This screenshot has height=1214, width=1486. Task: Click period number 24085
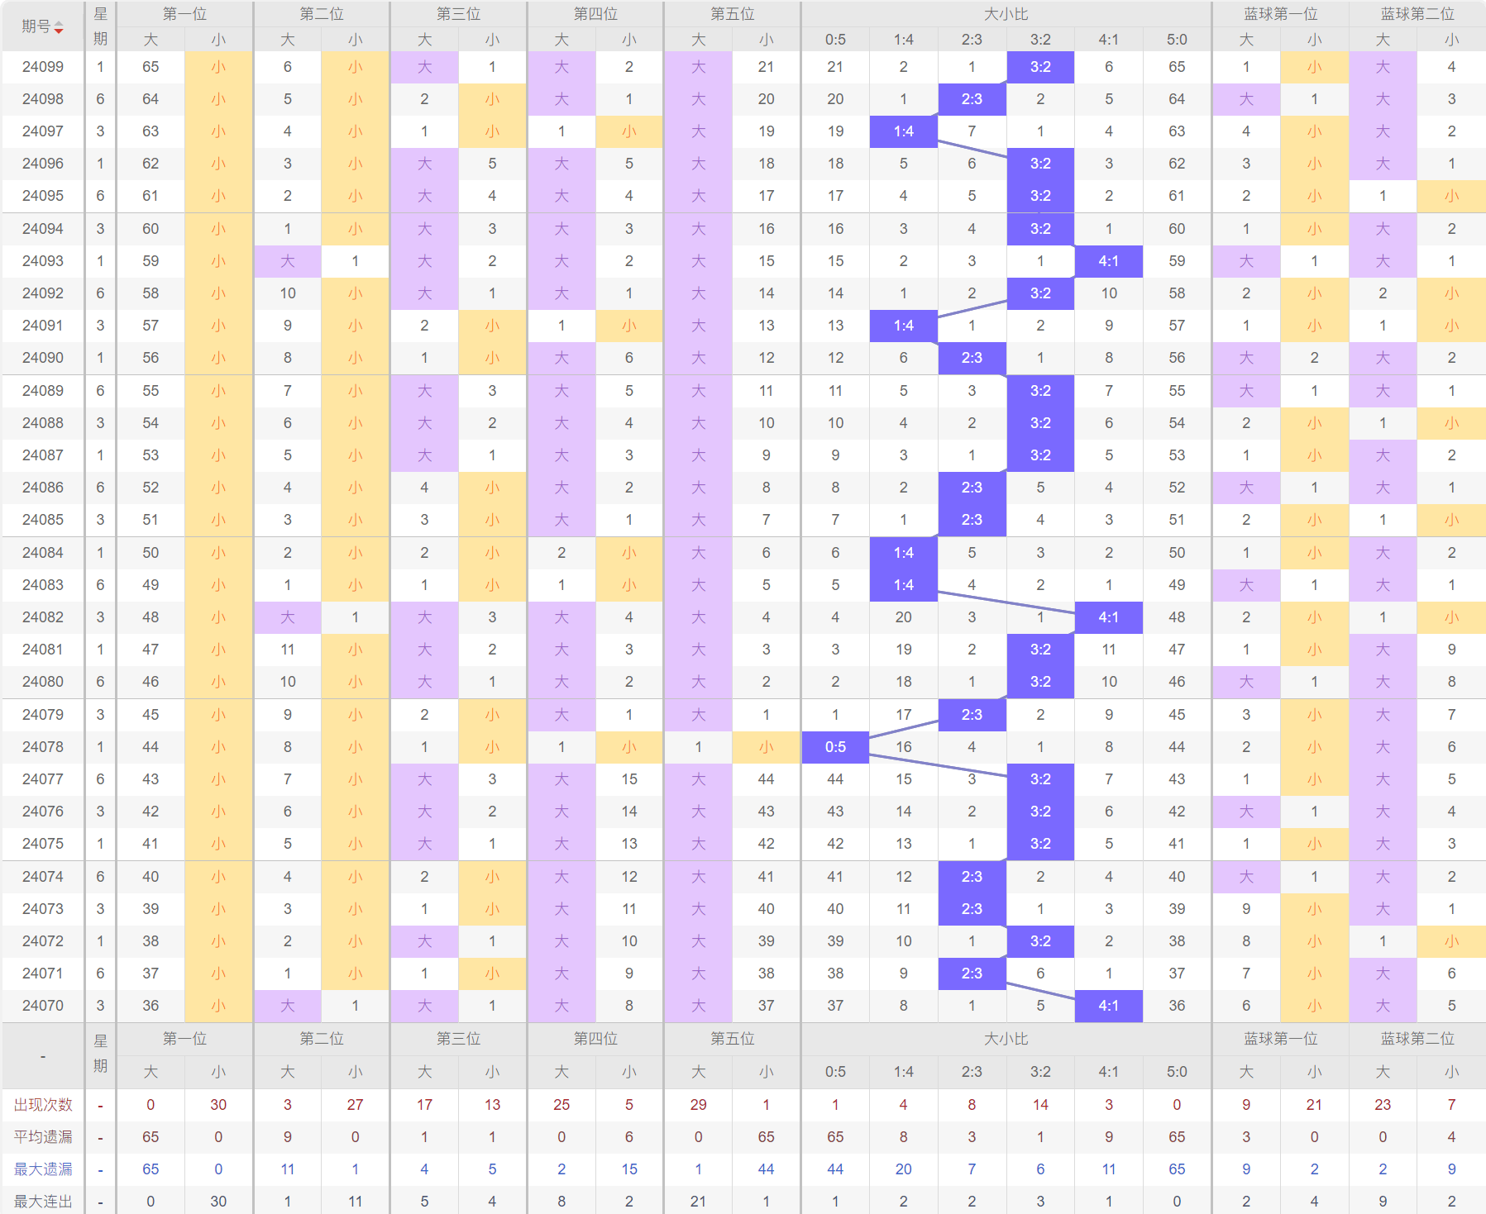coord(43,520)
